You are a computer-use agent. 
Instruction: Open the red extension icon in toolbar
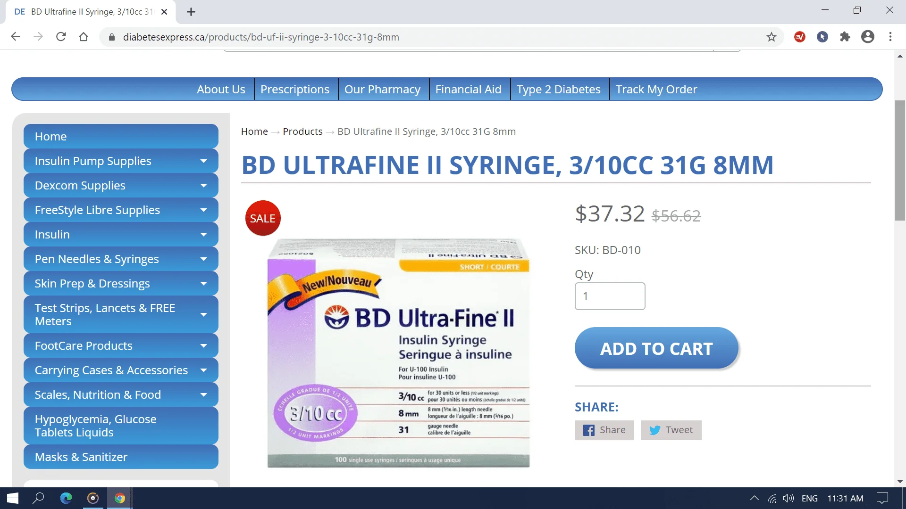pyautogui.click(x=800, y=37)
